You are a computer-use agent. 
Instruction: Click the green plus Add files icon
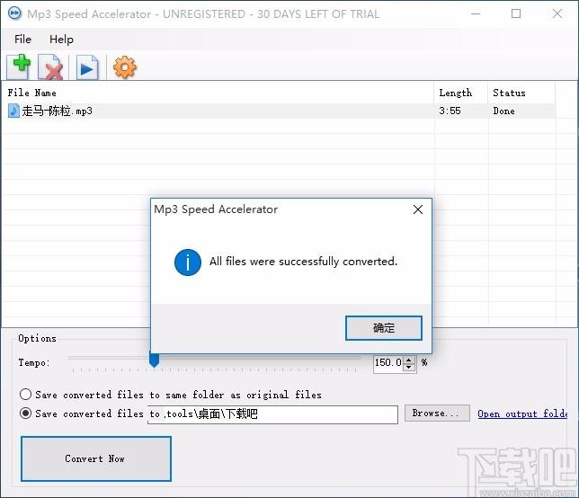tap(18, 67)
